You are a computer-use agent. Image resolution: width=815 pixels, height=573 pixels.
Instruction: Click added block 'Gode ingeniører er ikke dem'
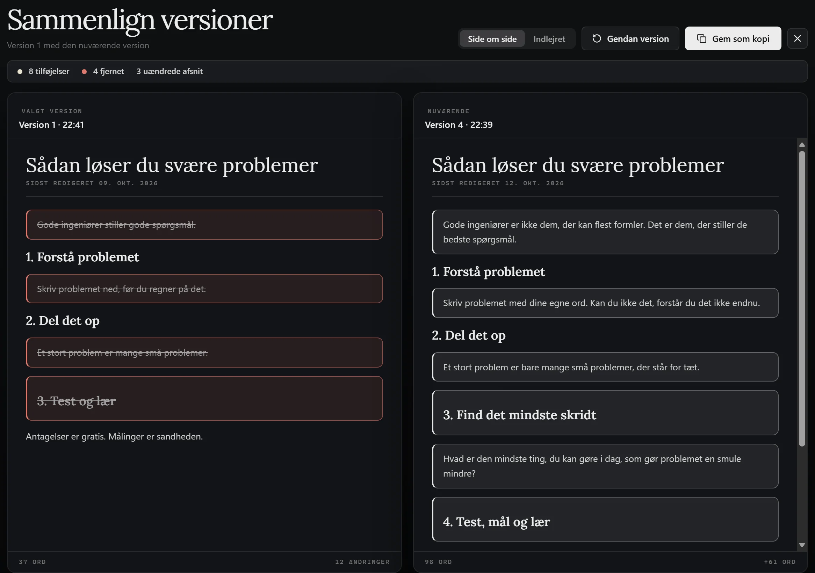605,232
